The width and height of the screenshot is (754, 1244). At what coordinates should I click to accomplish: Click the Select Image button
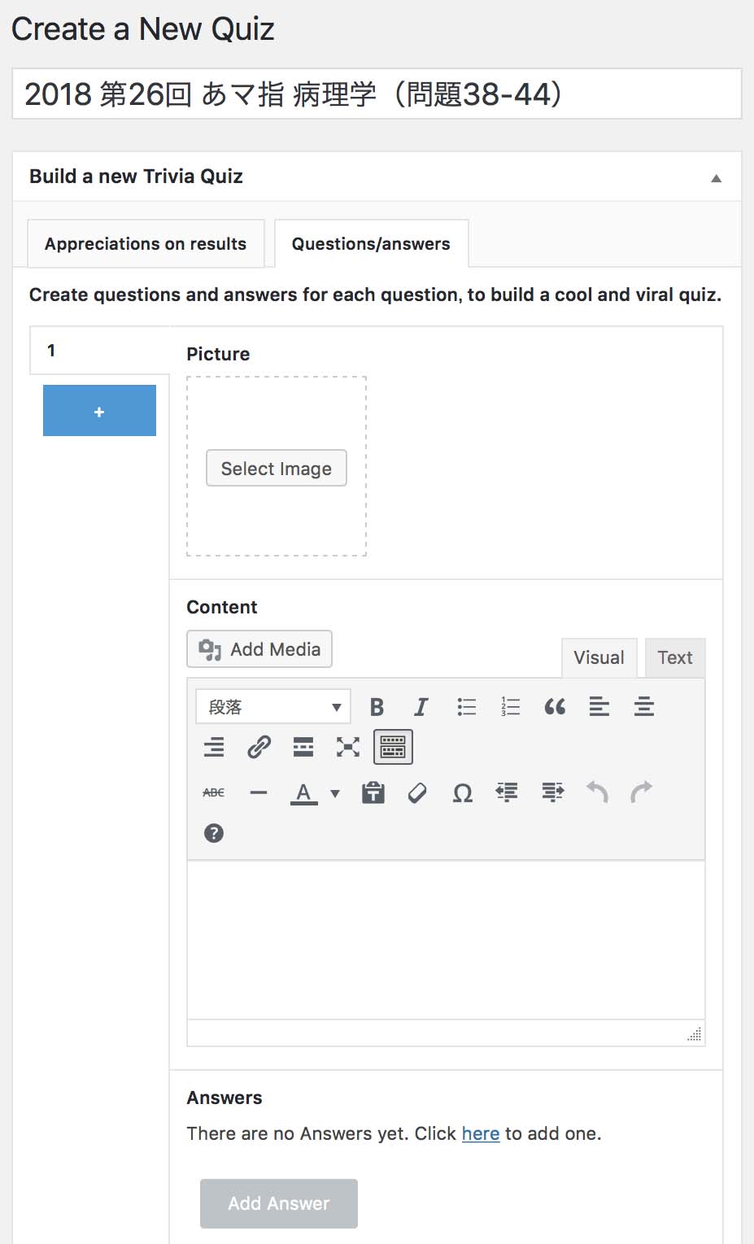tap(277, 469)
